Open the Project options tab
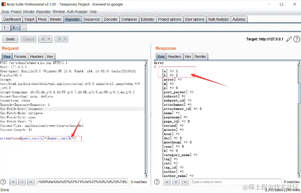The height and width of the screenshot is (193, 301). coord(169,19)
